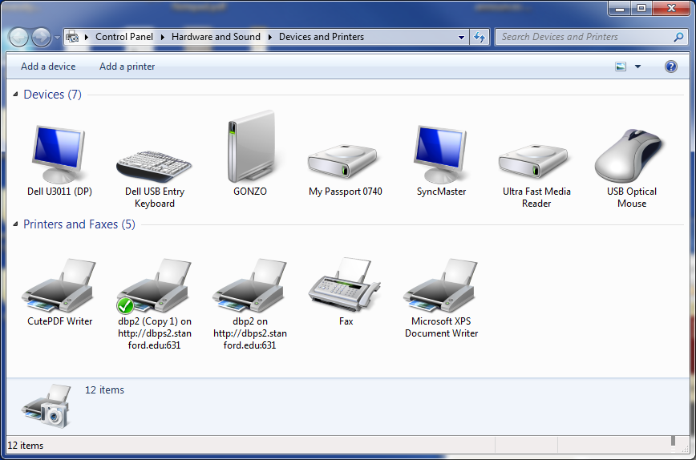The image size is (696, 460).
Task: Open the address bar history dropdown
Action: pyautogui.click(x=461, y=37)
